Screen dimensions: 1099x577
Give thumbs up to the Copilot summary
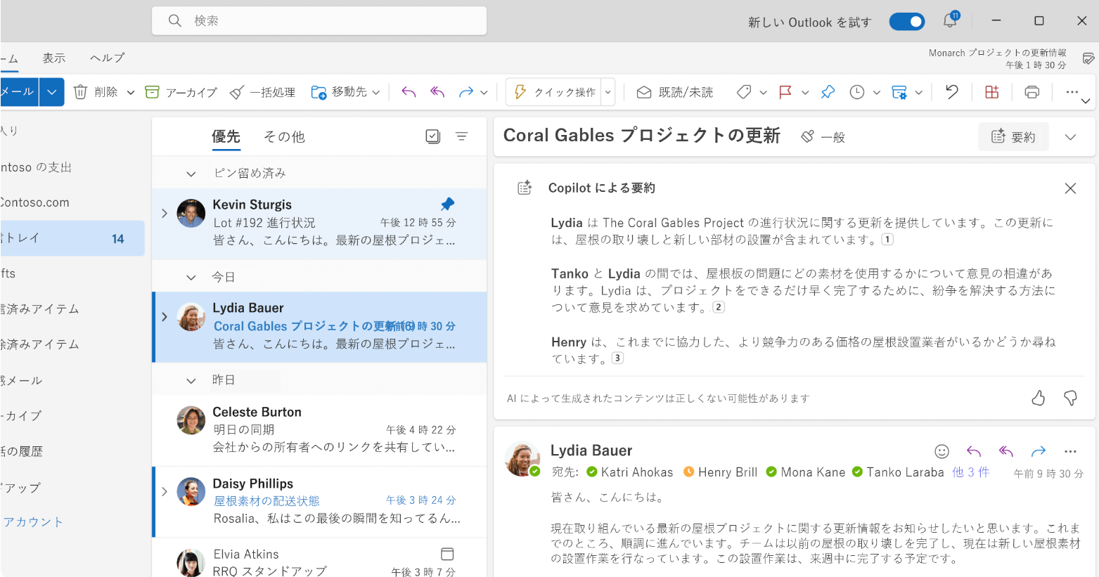click(1038, 398)
